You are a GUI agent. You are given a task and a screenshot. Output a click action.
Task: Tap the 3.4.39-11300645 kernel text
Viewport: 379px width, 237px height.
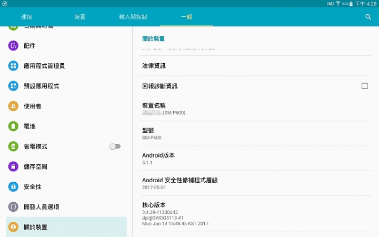click(x=160, y=212)
